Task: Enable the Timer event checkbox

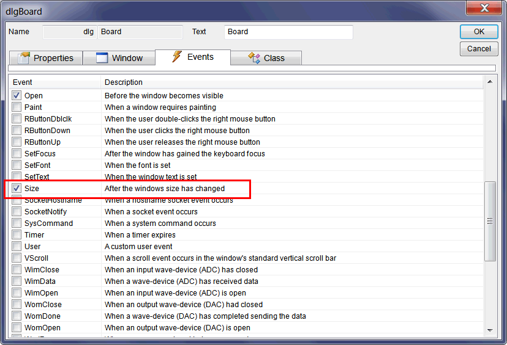Action: point(17,234)
